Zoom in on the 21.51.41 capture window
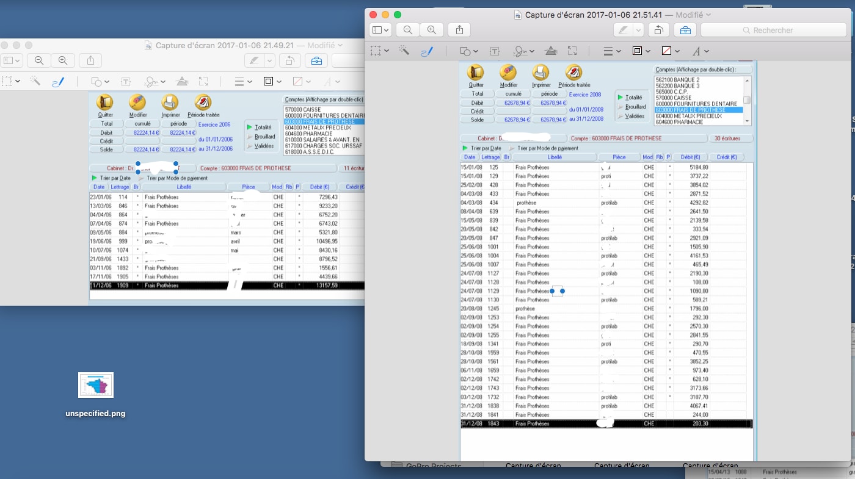 [432, 30]
